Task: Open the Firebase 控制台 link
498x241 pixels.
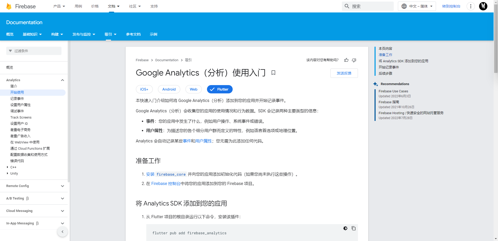Action: click(166, 184)
